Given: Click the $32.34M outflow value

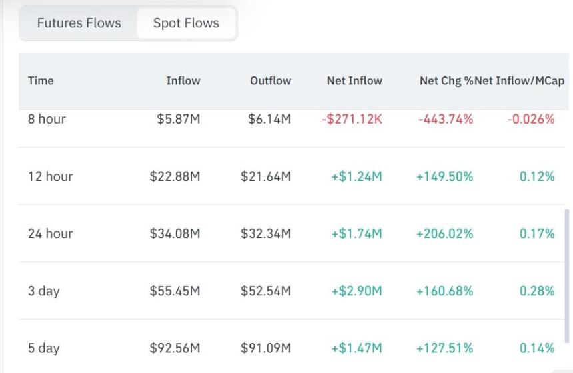Looking at the screenshot, I should point(266,234).
